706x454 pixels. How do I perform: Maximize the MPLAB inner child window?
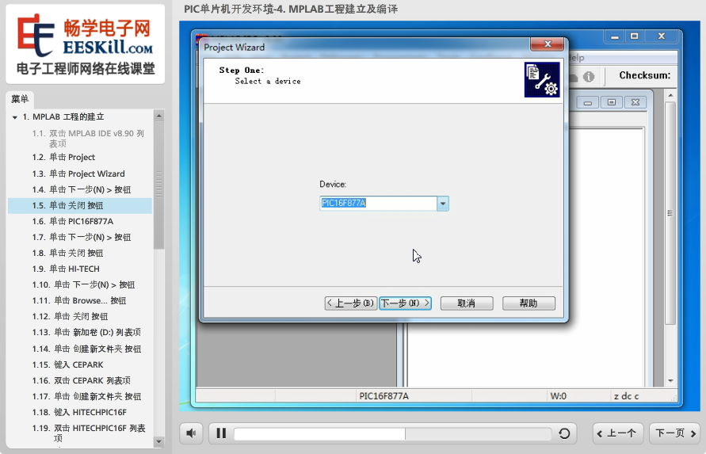(612, 103)
